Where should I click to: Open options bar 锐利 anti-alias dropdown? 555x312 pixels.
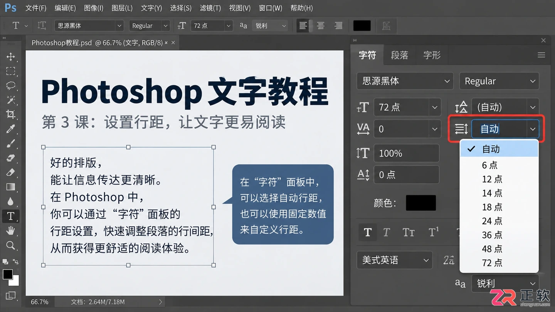point(270,26)
